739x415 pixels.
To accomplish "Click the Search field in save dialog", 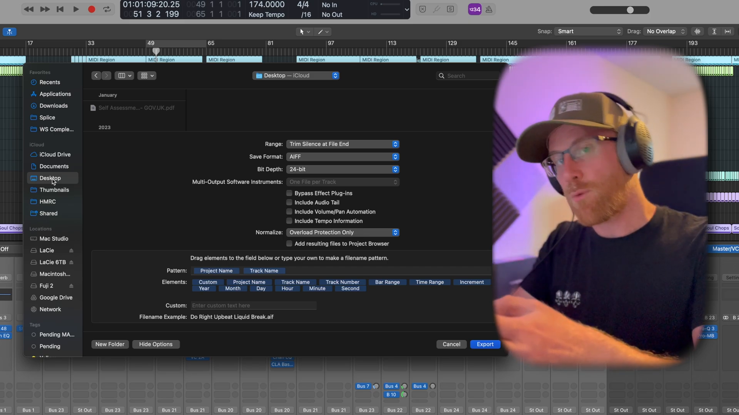I will coord(468,76).
